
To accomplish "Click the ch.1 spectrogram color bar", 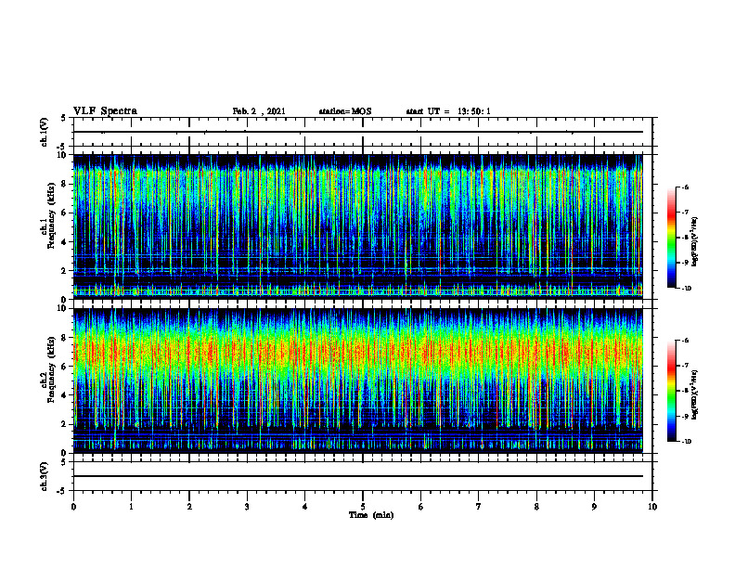I will (x=672, y=238).
